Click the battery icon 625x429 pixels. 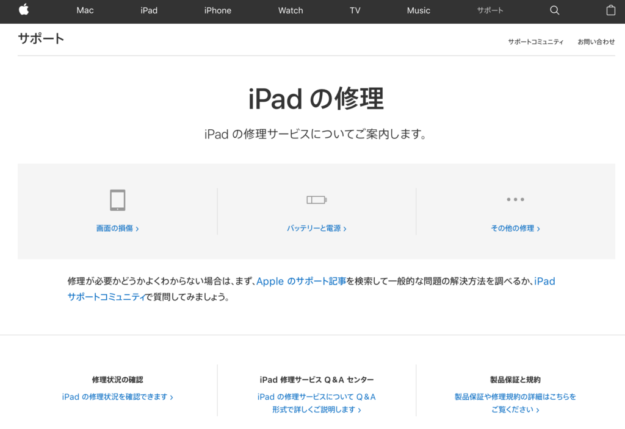317,200
